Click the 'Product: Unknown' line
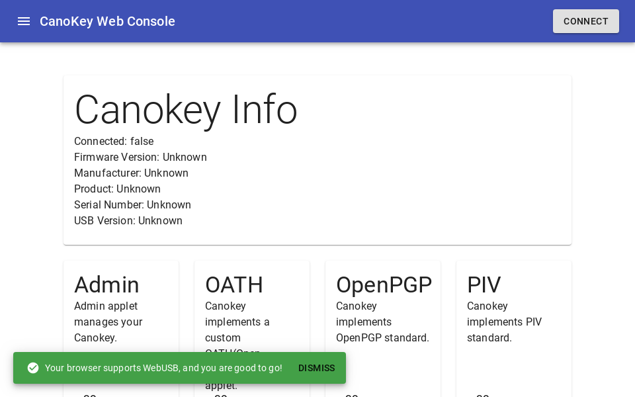 [118, 189]
